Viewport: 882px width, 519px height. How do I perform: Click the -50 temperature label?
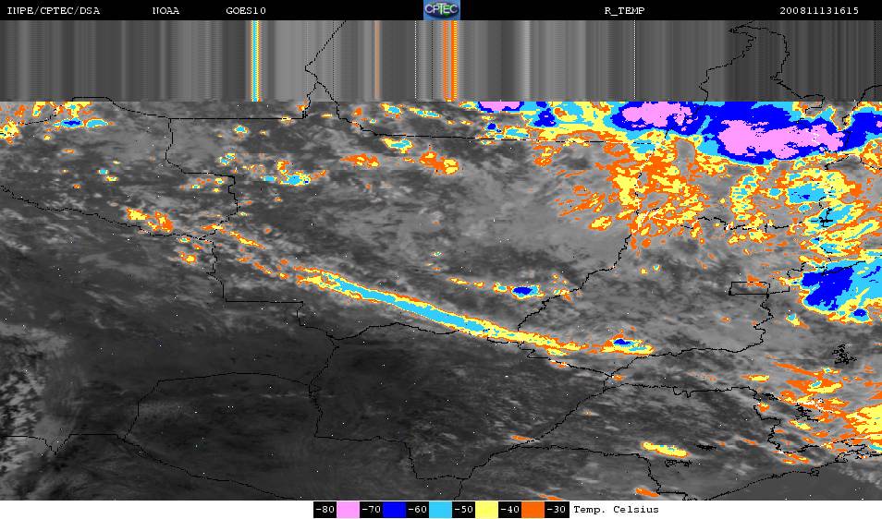point(463,510)
